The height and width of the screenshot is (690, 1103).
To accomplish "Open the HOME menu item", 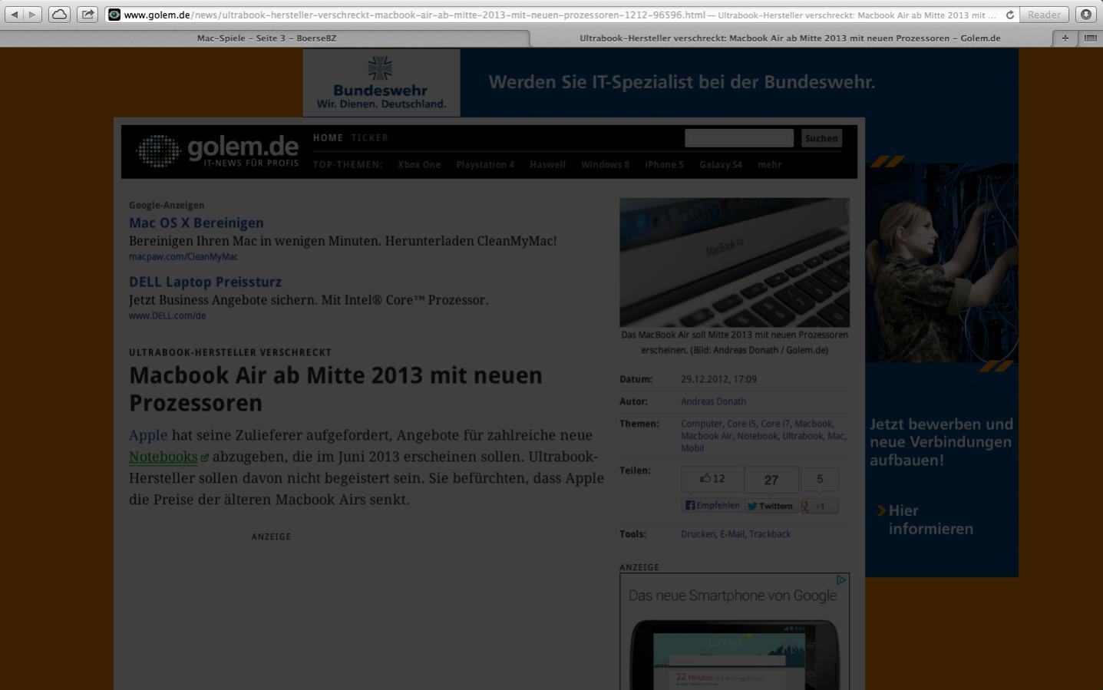I will point(328,138).
